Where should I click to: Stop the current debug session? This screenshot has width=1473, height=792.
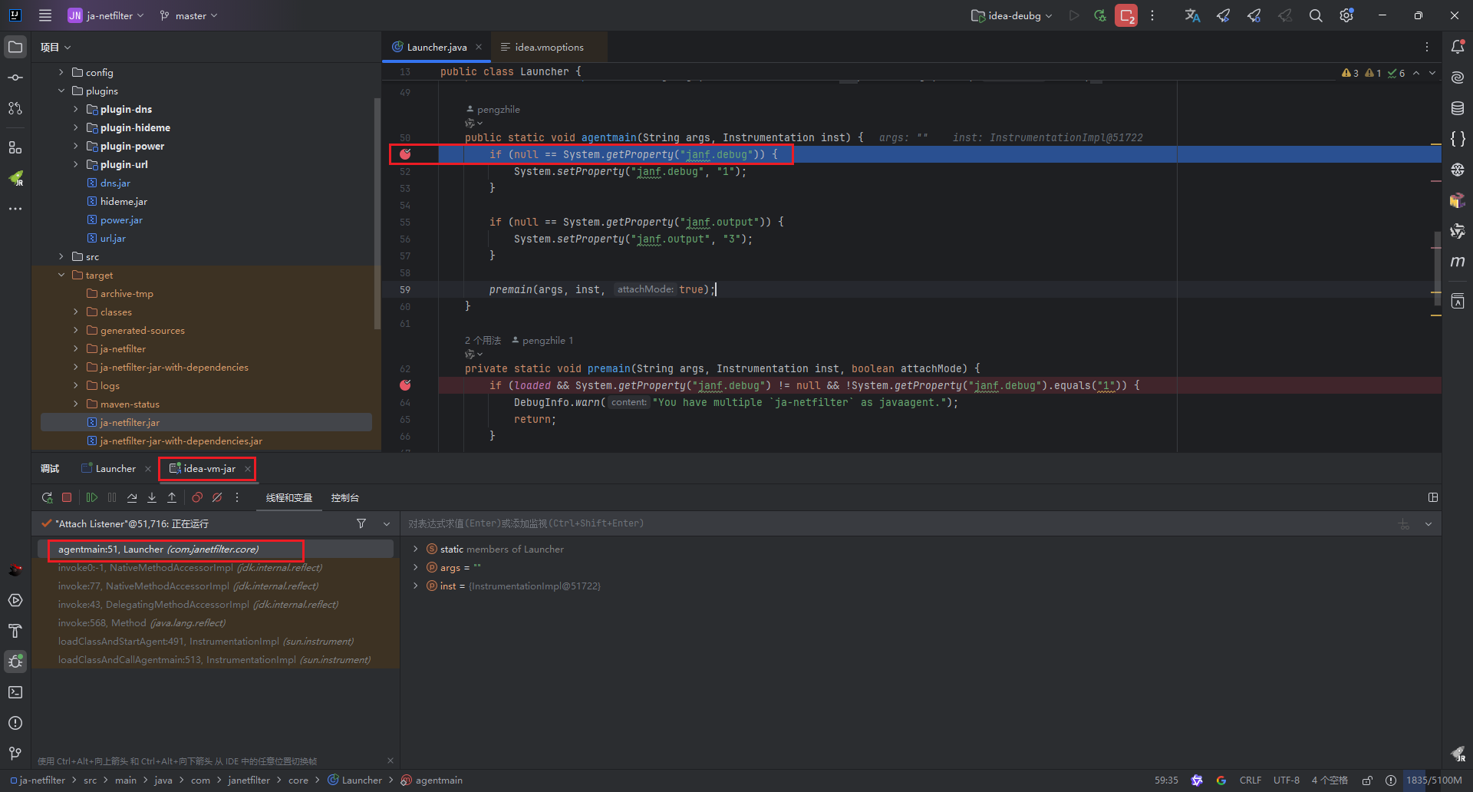[x=67, y=497]
